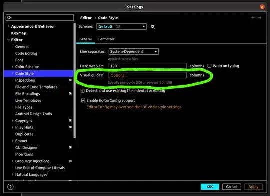Select the General tab
This screenshot has width=270, height=196.
point(86,39)
